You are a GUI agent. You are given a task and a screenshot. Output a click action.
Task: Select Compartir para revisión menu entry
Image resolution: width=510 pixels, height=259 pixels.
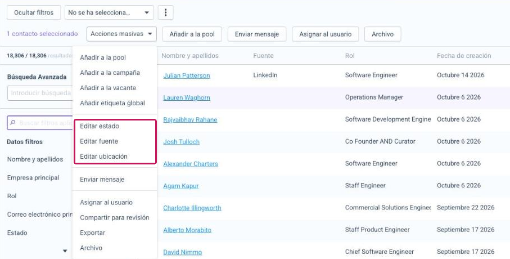click(x=115, y=218)
